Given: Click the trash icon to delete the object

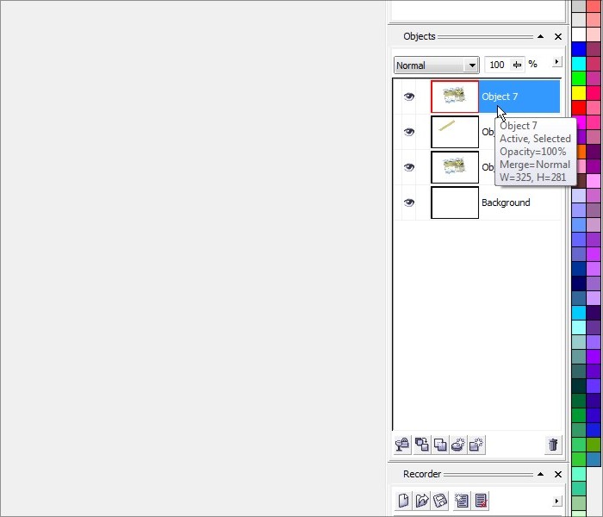Looking at the screenshot, I should pyautogui.click(x=553, y=445).
